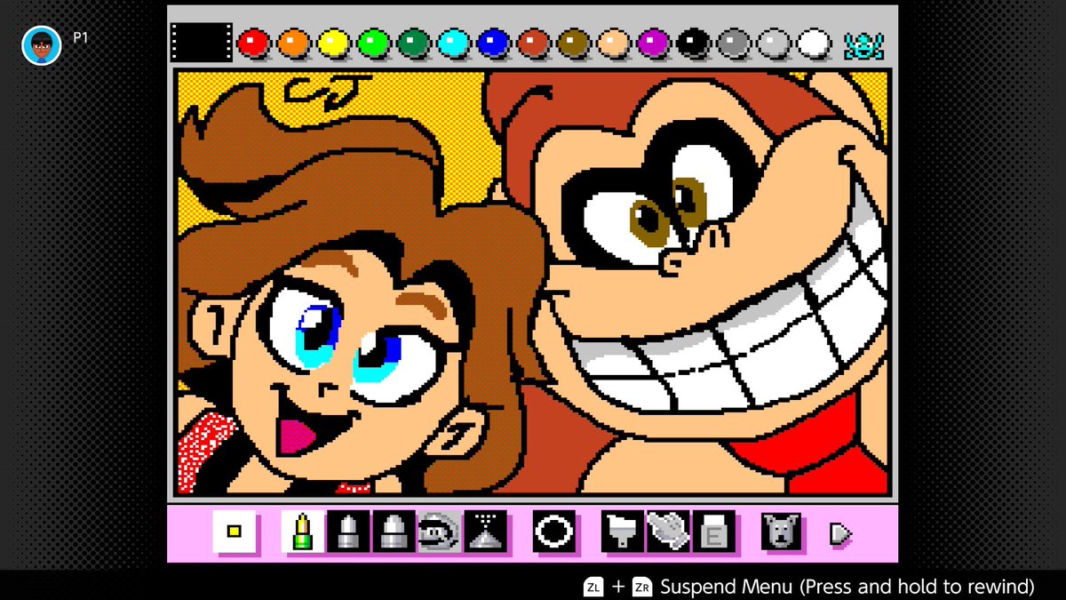Image resolution: width=1066 pixels, height=600 pixels.
Task: Click the Undo dog icon
Action: 782,532
